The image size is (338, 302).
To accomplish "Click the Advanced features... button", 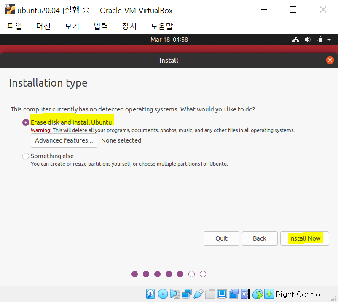I will coord(64,140).
